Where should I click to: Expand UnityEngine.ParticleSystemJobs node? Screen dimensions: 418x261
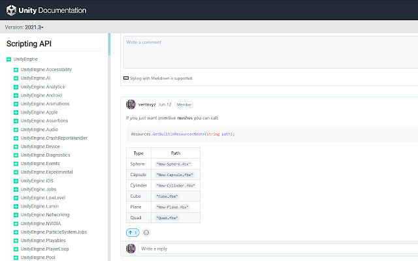pos(16,232)
